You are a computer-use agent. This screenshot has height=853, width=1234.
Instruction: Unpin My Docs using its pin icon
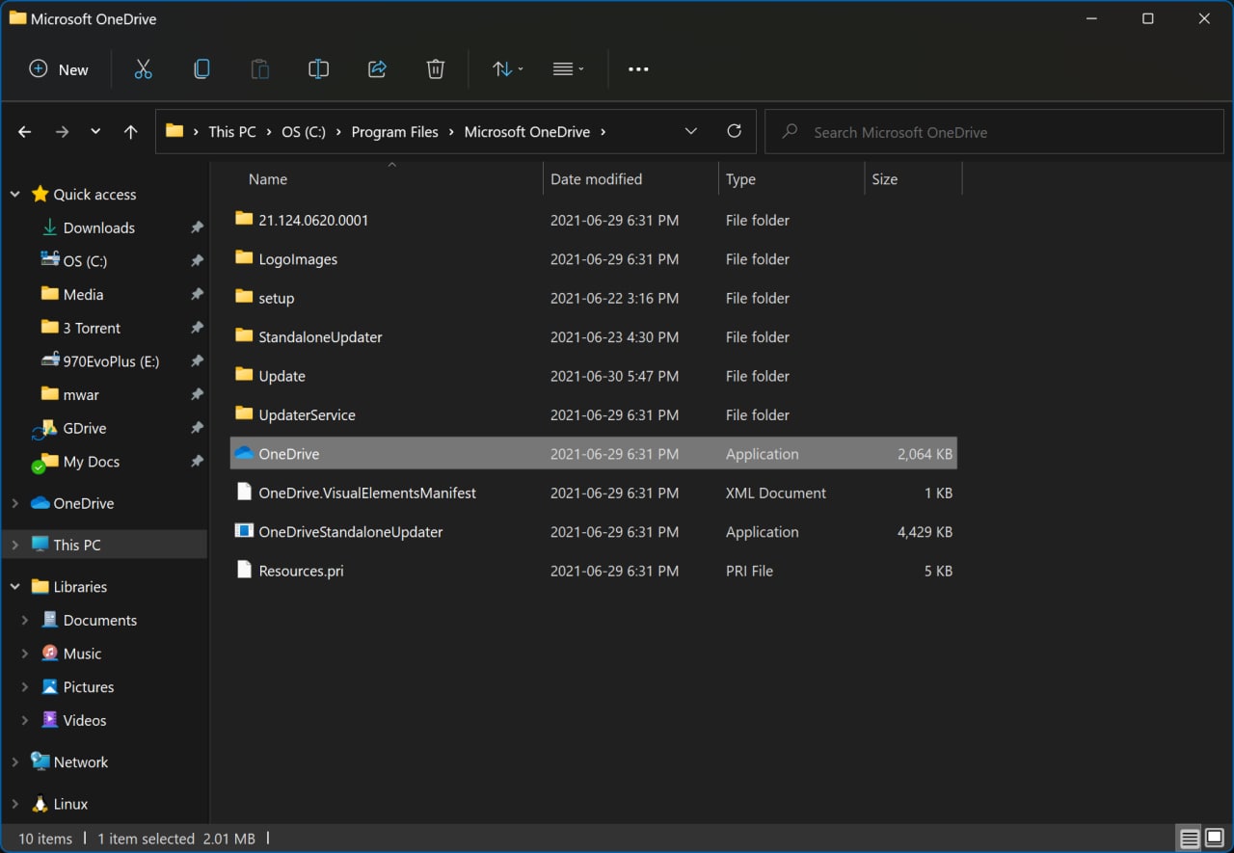pos(197,462)
